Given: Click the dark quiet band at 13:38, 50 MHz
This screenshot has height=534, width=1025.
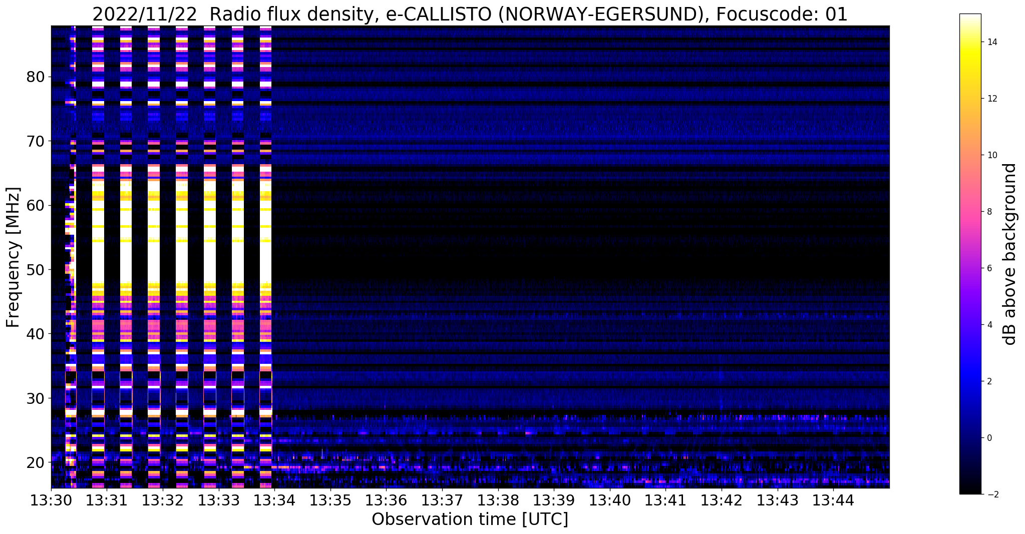Looking at the screenshot, I should point(498,270).
